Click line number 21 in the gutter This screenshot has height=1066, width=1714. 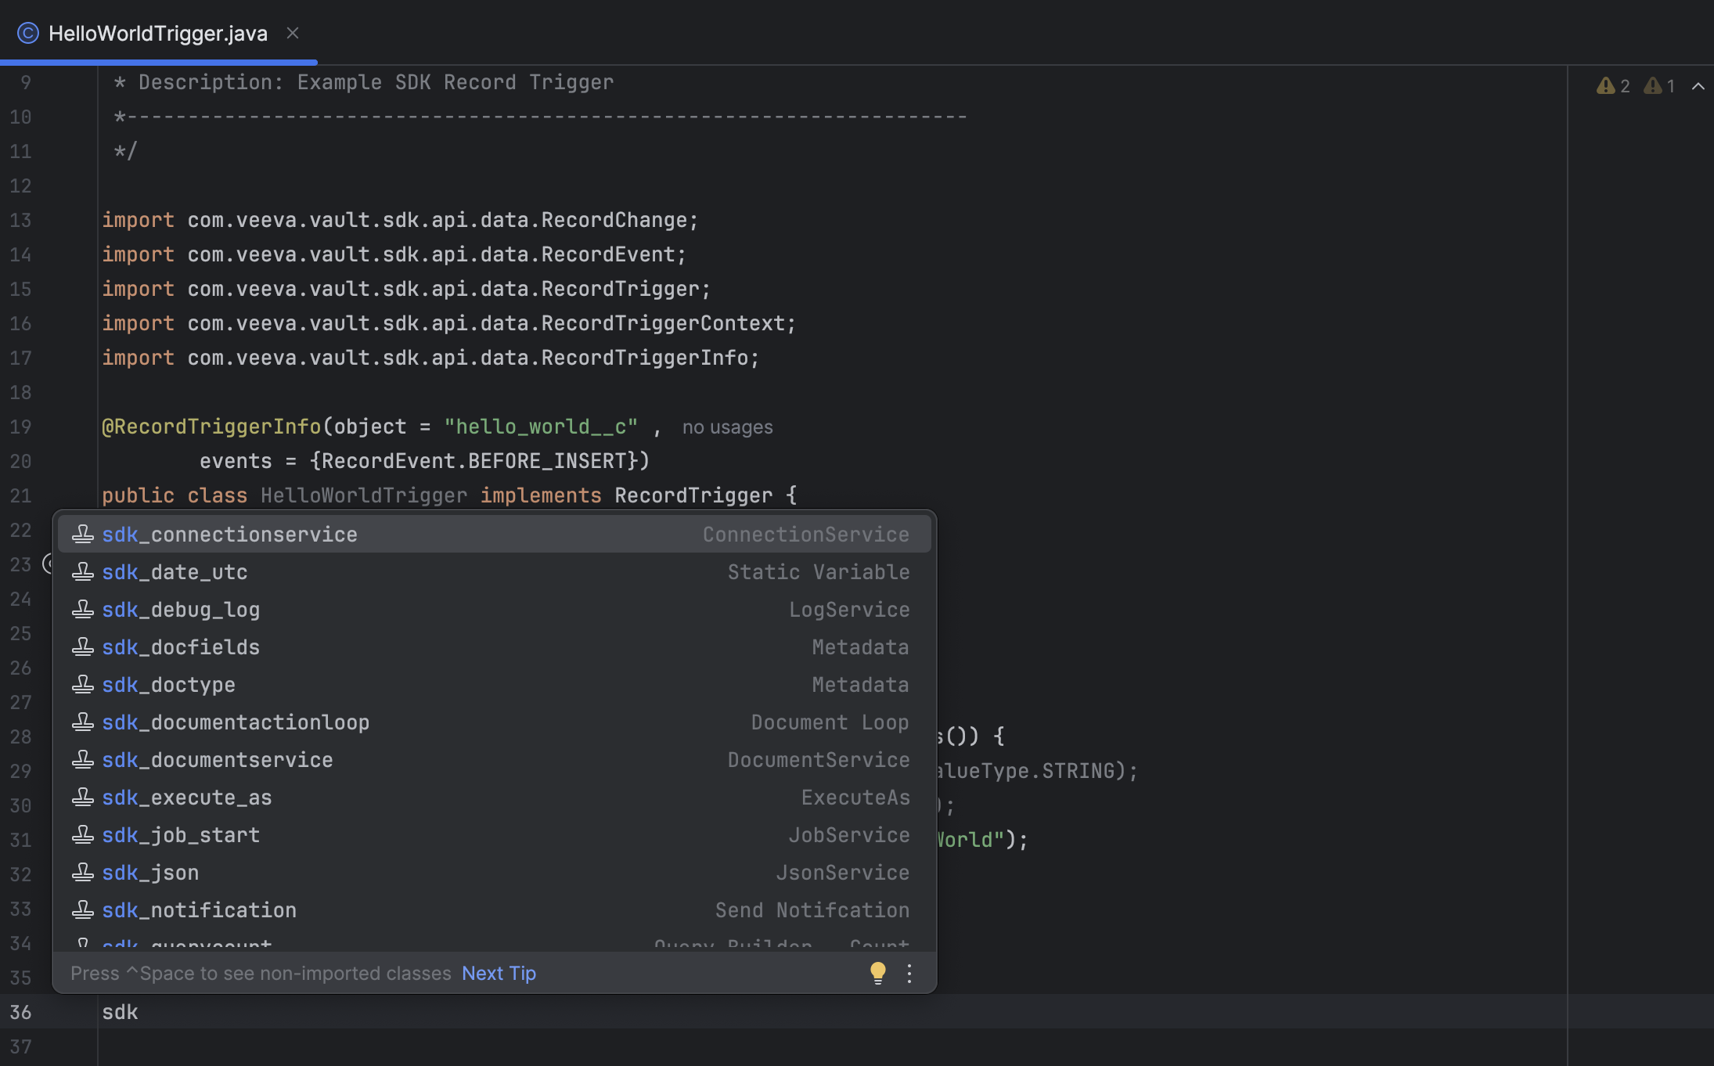pos(20,495)
